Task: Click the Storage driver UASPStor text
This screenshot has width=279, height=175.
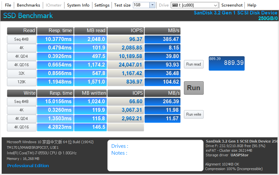Action: click(227, 155)
